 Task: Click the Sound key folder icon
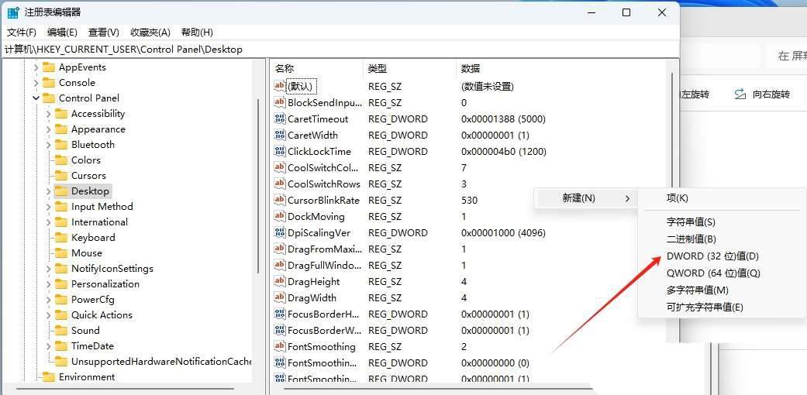coord(61,330)
